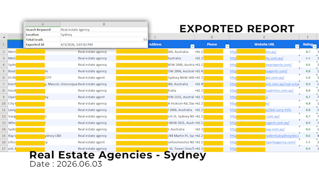Viewport: 319px width, 191px height.
Task: Click the 'ent St, Sydney' address cell in row 12
Action: point(181,116)
